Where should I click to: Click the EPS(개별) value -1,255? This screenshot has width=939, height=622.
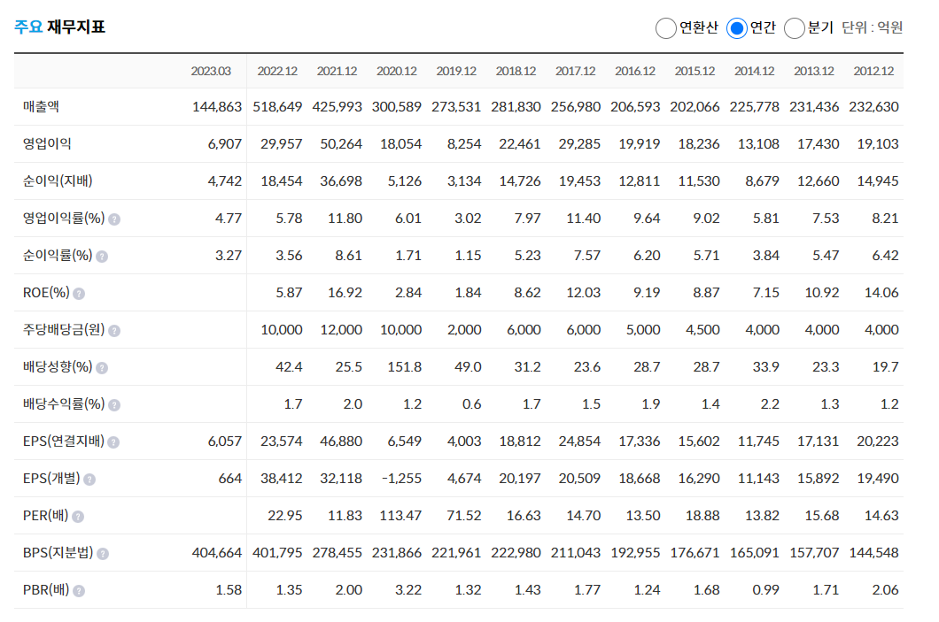[401, 478]
